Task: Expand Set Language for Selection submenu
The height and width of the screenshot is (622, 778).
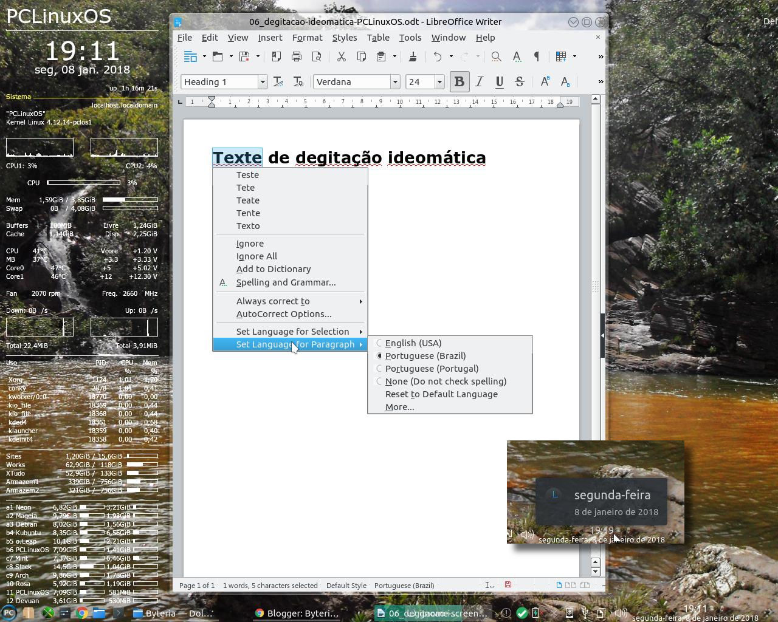Action: (x=290, y=332)
